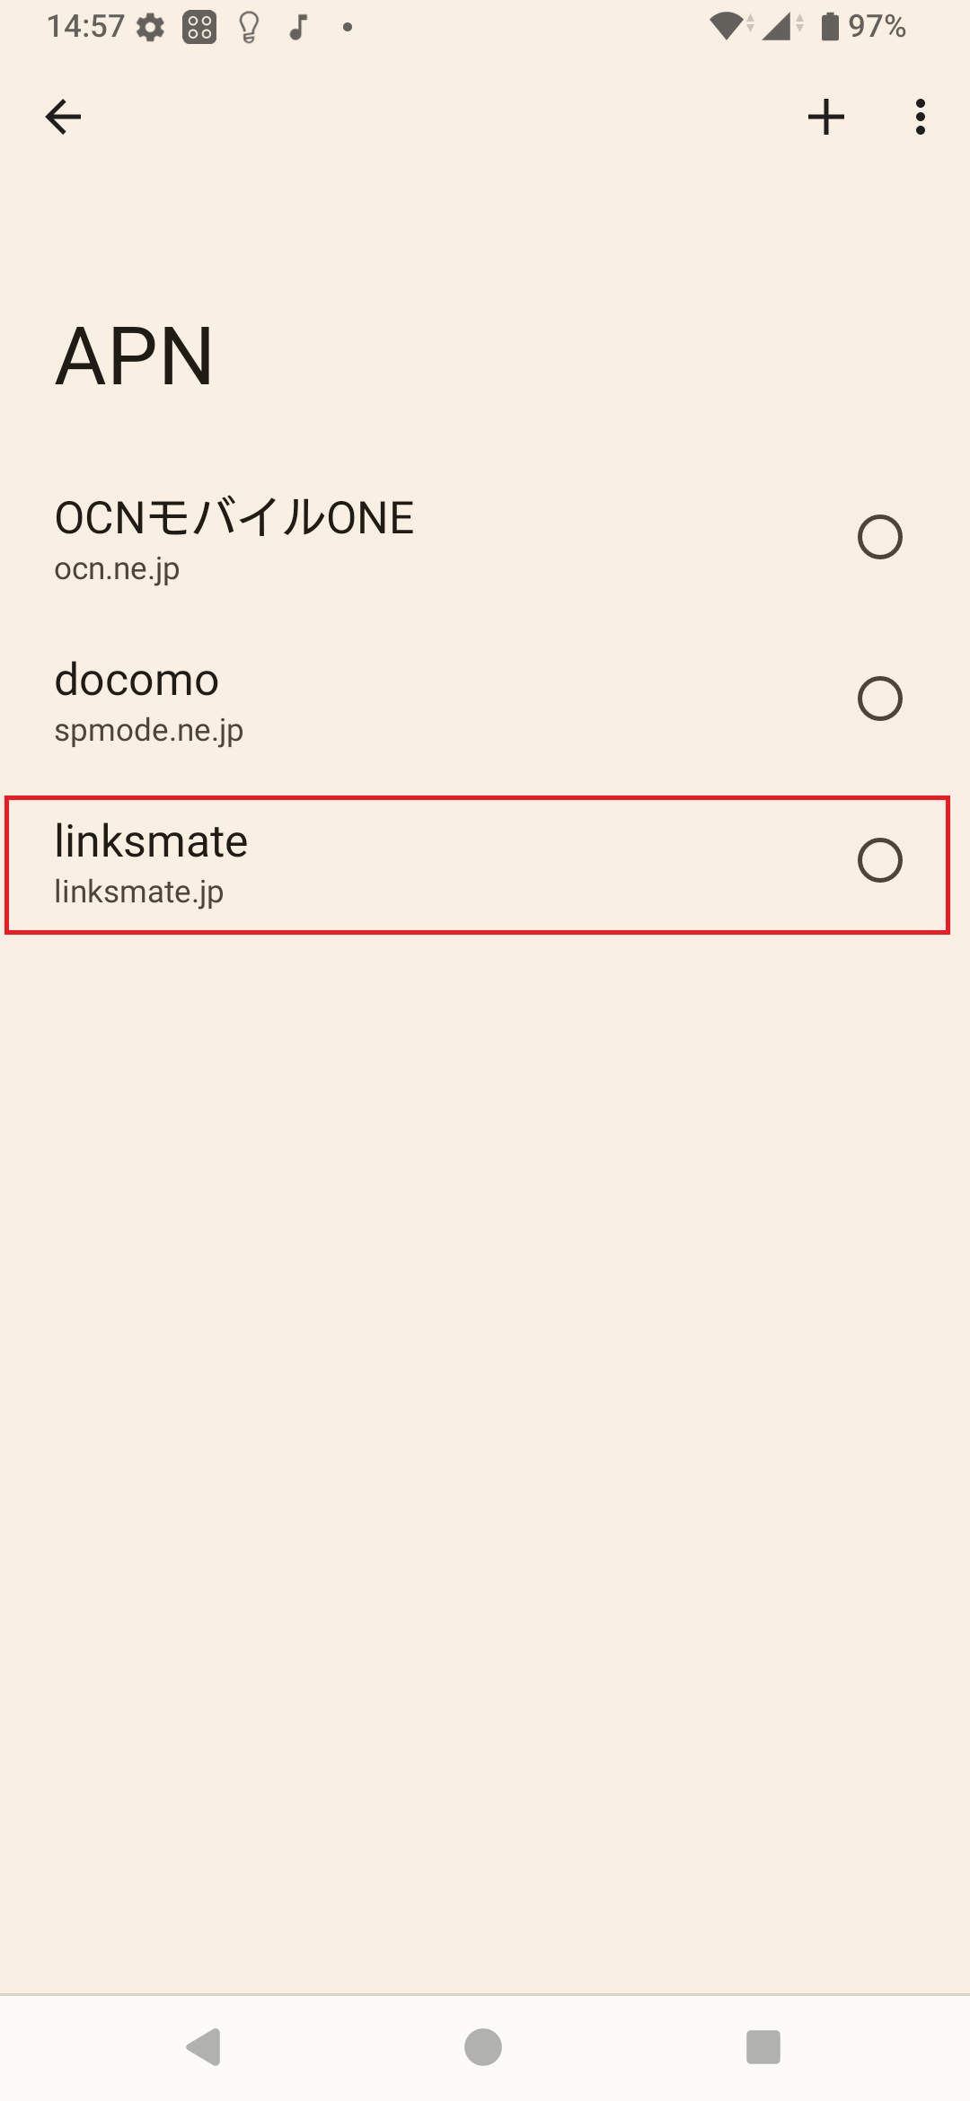Tap the spmode.ne.jp subtitle text
970x2101 pixels.
point(148,731)
